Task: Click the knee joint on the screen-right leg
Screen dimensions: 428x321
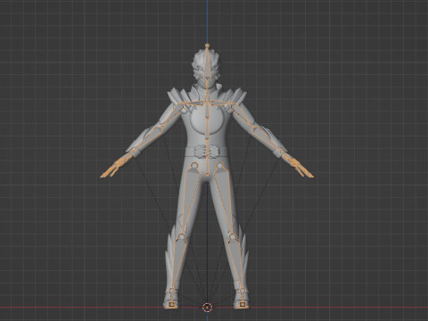Action: [233, 236]
